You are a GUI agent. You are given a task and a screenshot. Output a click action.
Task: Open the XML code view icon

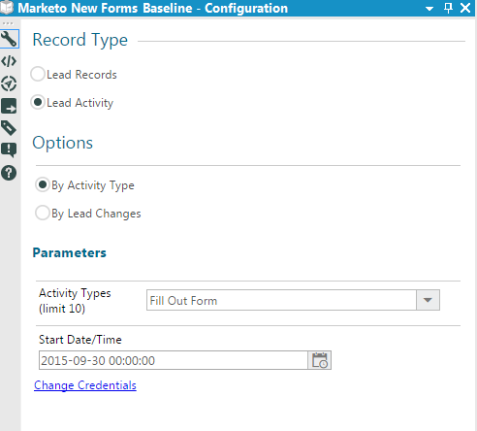click(x=9, y=61)
